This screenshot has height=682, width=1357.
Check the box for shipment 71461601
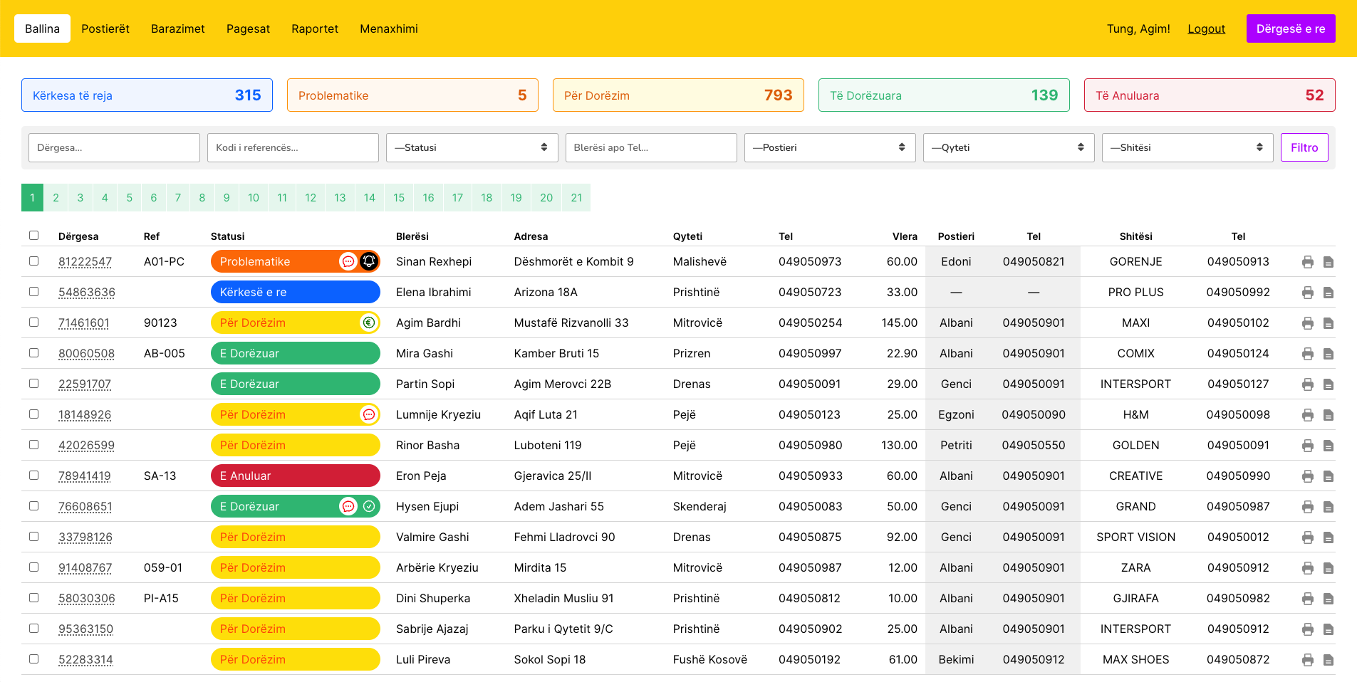coord(33,322)
